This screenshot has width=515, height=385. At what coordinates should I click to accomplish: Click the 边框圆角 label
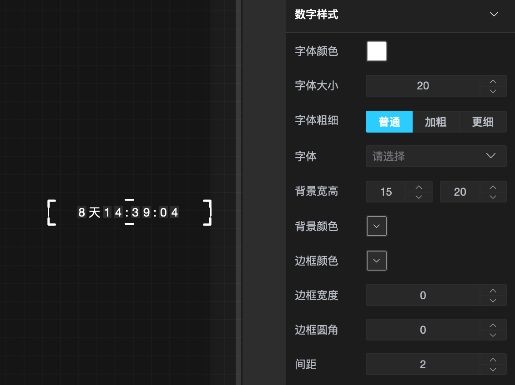pyautogui.click(x=316, y=330)
